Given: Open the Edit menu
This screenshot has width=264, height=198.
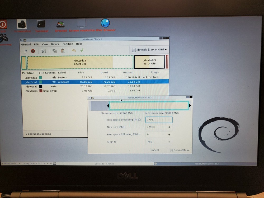Looking at the screenshot, I should click(36, 44).
